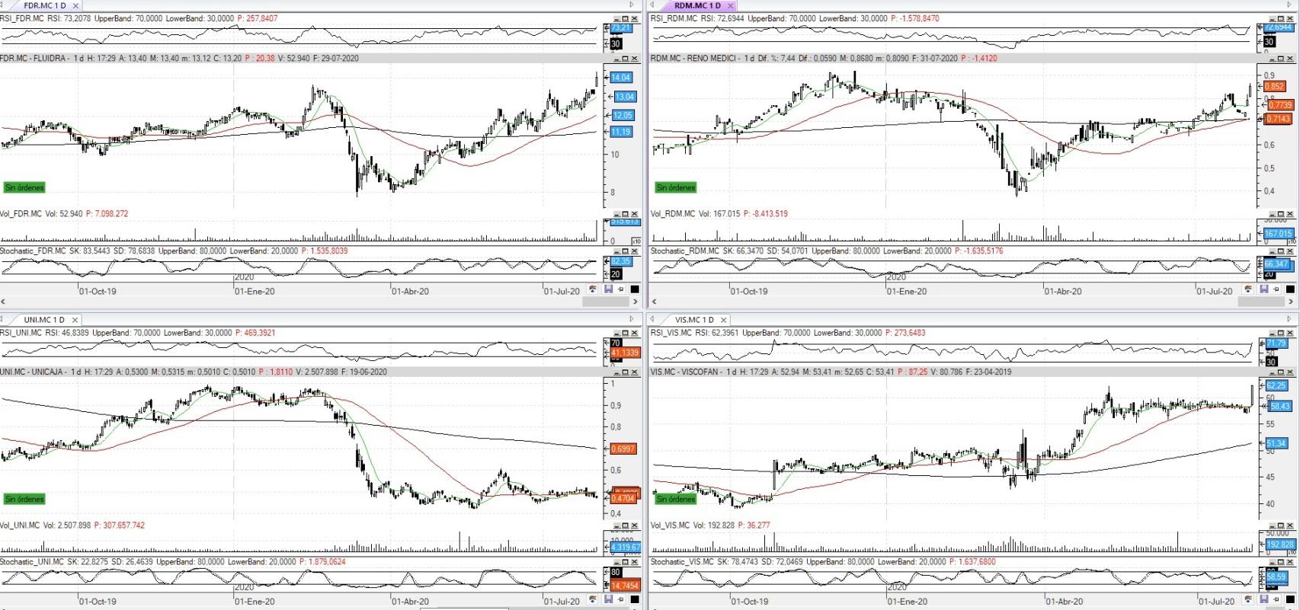Click the pin icon in the UNI.MC chart
This screenshot has height=610, width=1300.
(620, 599)
